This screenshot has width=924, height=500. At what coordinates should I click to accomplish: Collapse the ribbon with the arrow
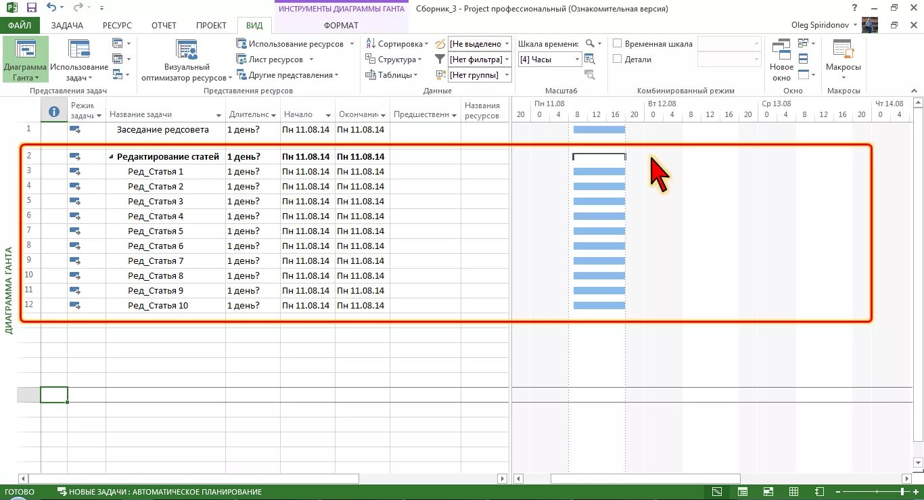coord(914,91)
